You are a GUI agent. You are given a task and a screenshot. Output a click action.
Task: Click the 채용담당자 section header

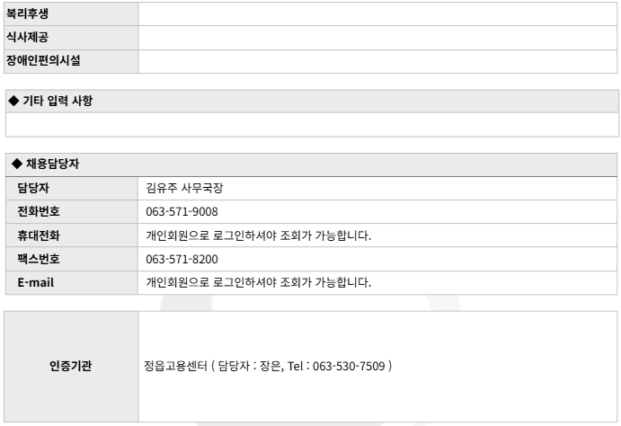point(49,165)
